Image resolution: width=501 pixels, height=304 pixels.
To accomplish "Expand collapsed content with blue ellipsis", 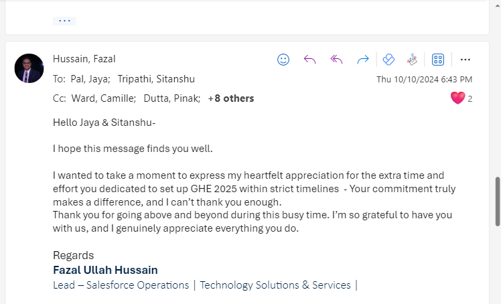I will tap(64, 21).
